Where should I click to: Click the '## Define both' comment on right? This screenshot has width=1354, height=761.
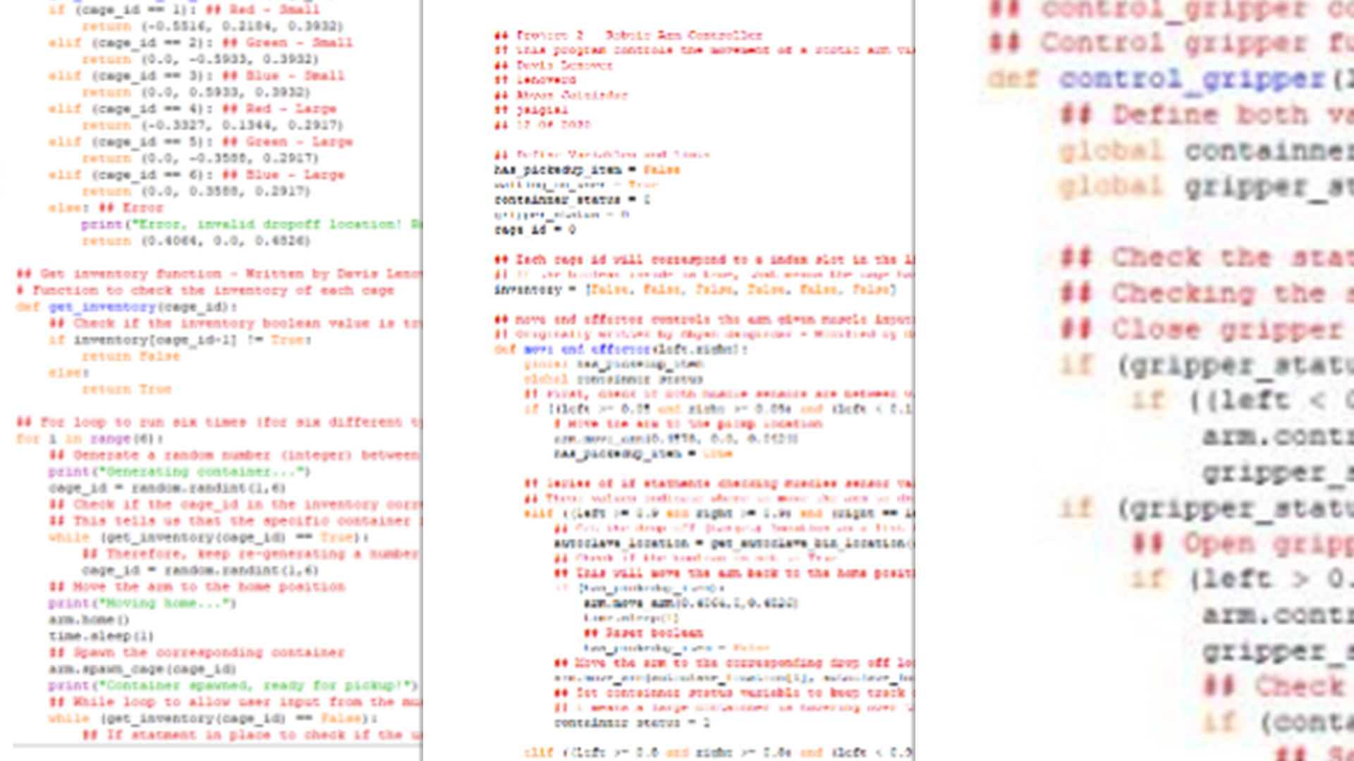[1206, 115]
